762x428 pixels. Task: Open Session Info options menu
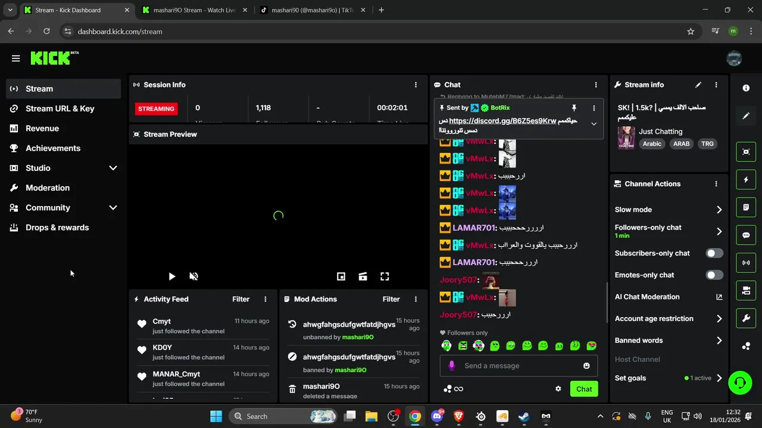click(416, 85)
